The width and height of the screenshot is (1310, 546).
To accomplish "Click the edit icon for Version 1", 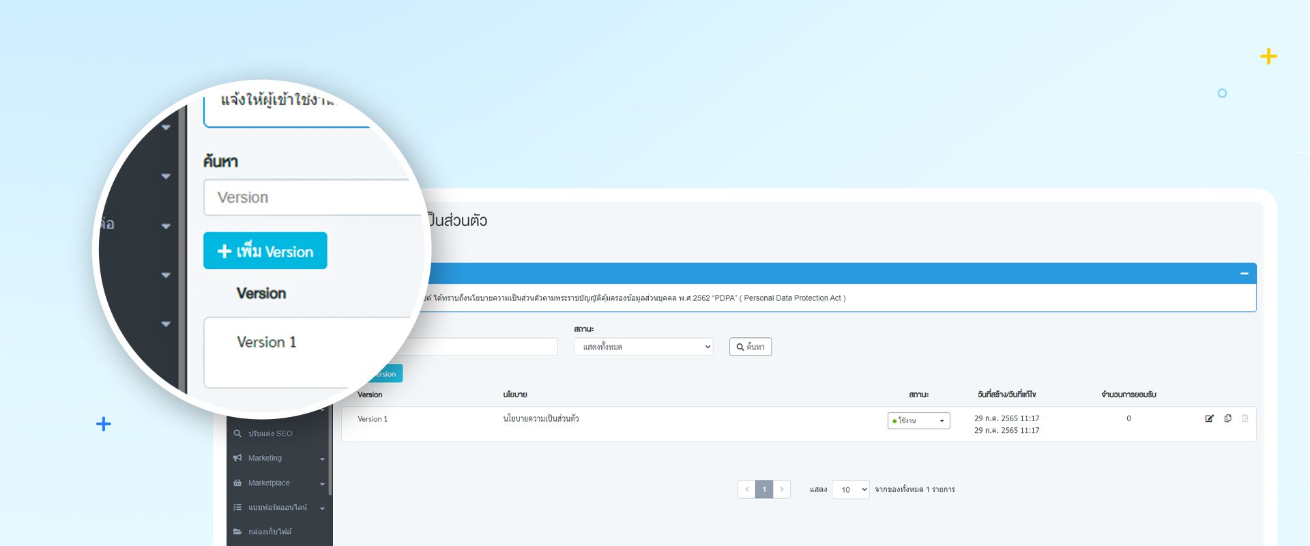I will pyautogui.click(x=1209, y=418).
